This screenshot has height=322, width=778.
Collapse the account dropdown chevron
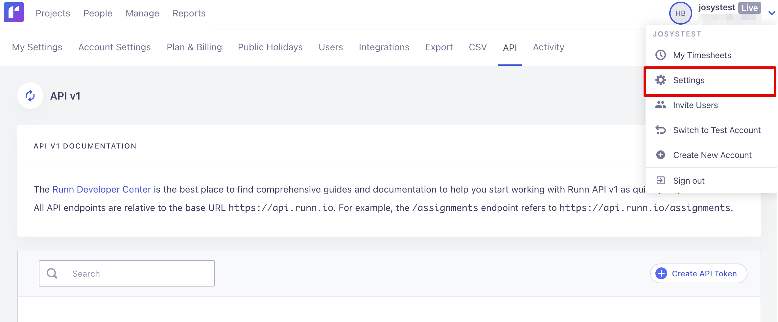(x=771, y=13)
